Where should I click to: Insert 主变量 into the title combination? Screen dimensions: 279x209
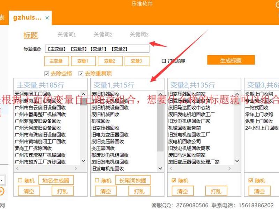[x=56, y=61]
